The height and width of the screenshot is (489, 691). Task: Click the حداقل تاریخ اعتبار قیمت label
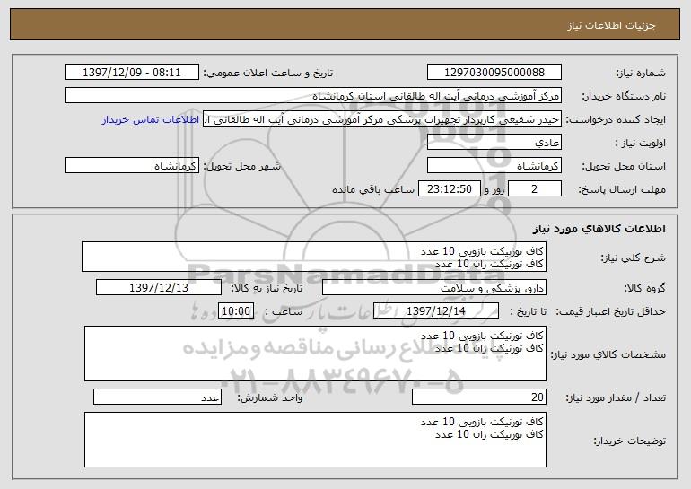(x=611, y=311)
